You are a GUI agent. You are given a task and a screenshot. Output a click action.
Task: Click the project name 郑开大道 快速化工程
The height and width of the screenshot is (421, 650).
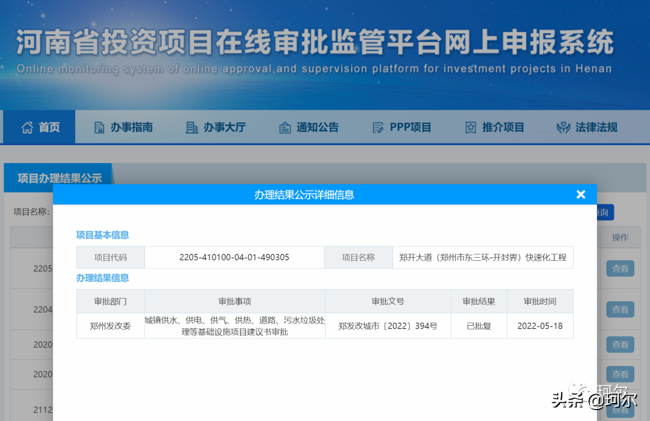pos(483,257)
